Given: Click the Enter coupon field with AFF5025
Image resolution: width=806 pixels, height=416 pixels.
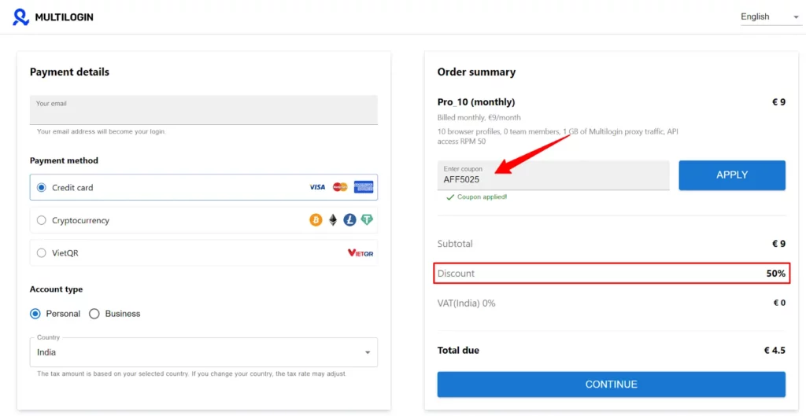Looking at the screenshot, I should (x=553, y=175).
